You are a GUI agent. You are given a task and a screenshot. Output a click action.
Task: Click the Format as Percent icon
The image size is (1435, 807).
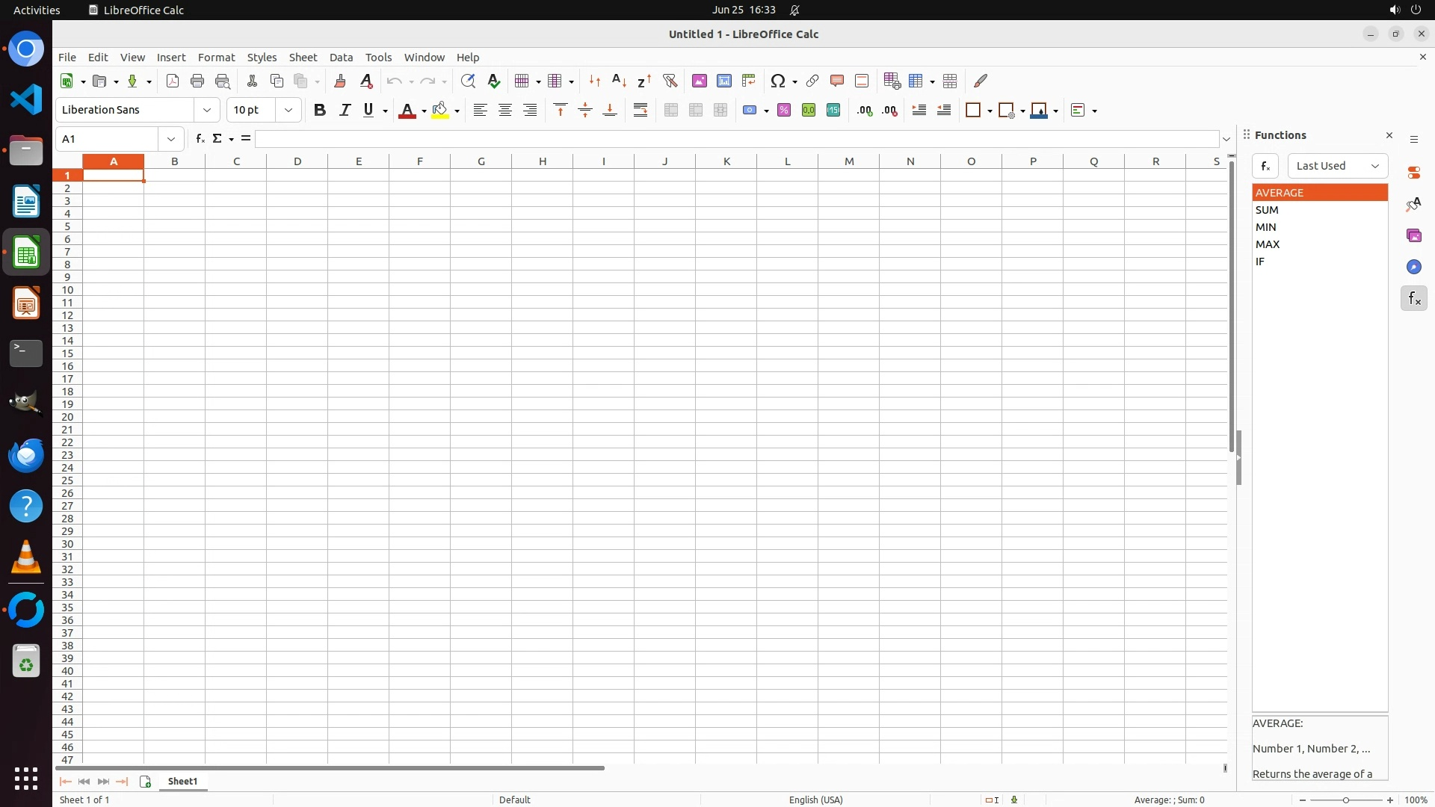(784, 110)
